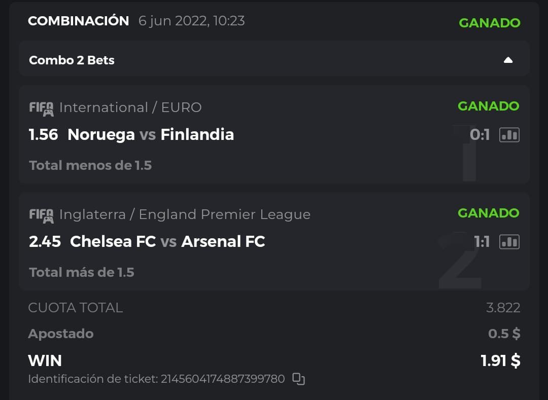The image size is (548, 400).
Task: Tap the Total menos de 1.5 market
Action: click(x=90, y=165)
